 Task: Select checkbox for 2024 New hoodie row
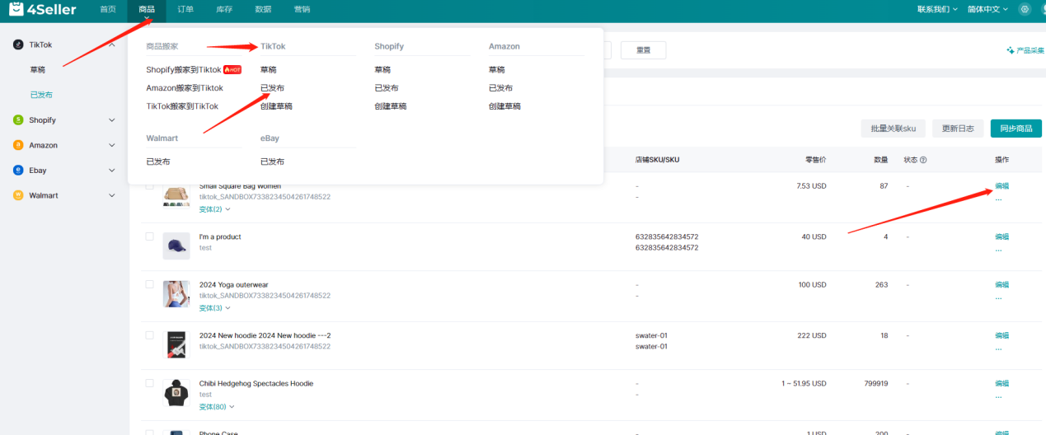tap(150, 335)
